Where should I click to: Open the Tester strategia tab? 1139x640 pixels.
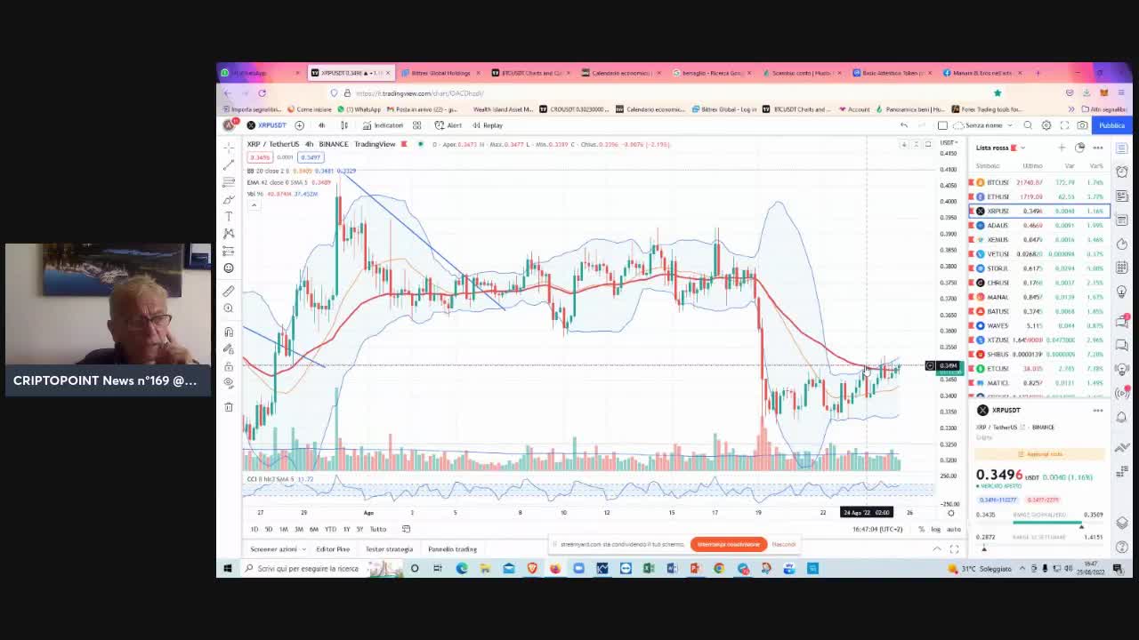pyautogui.click(x=389, y=549)
